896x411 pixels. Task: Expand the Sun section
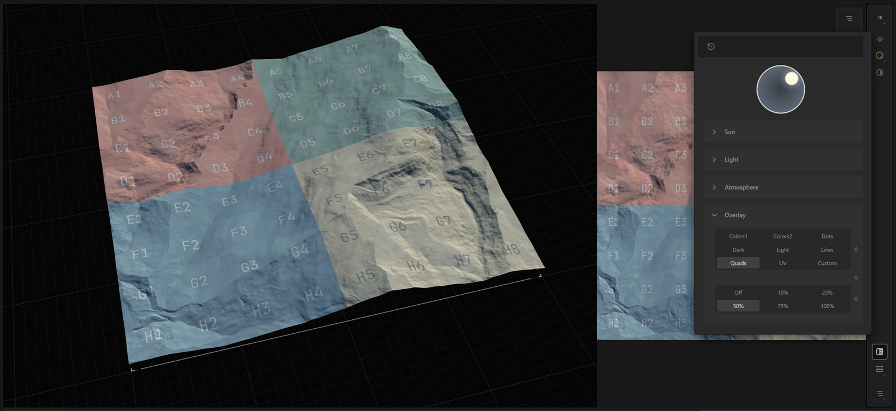(x=730, y=132)
